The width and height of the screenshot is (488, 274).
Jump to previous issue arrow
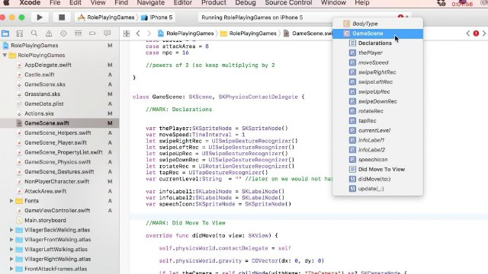(x=467, y=33)
